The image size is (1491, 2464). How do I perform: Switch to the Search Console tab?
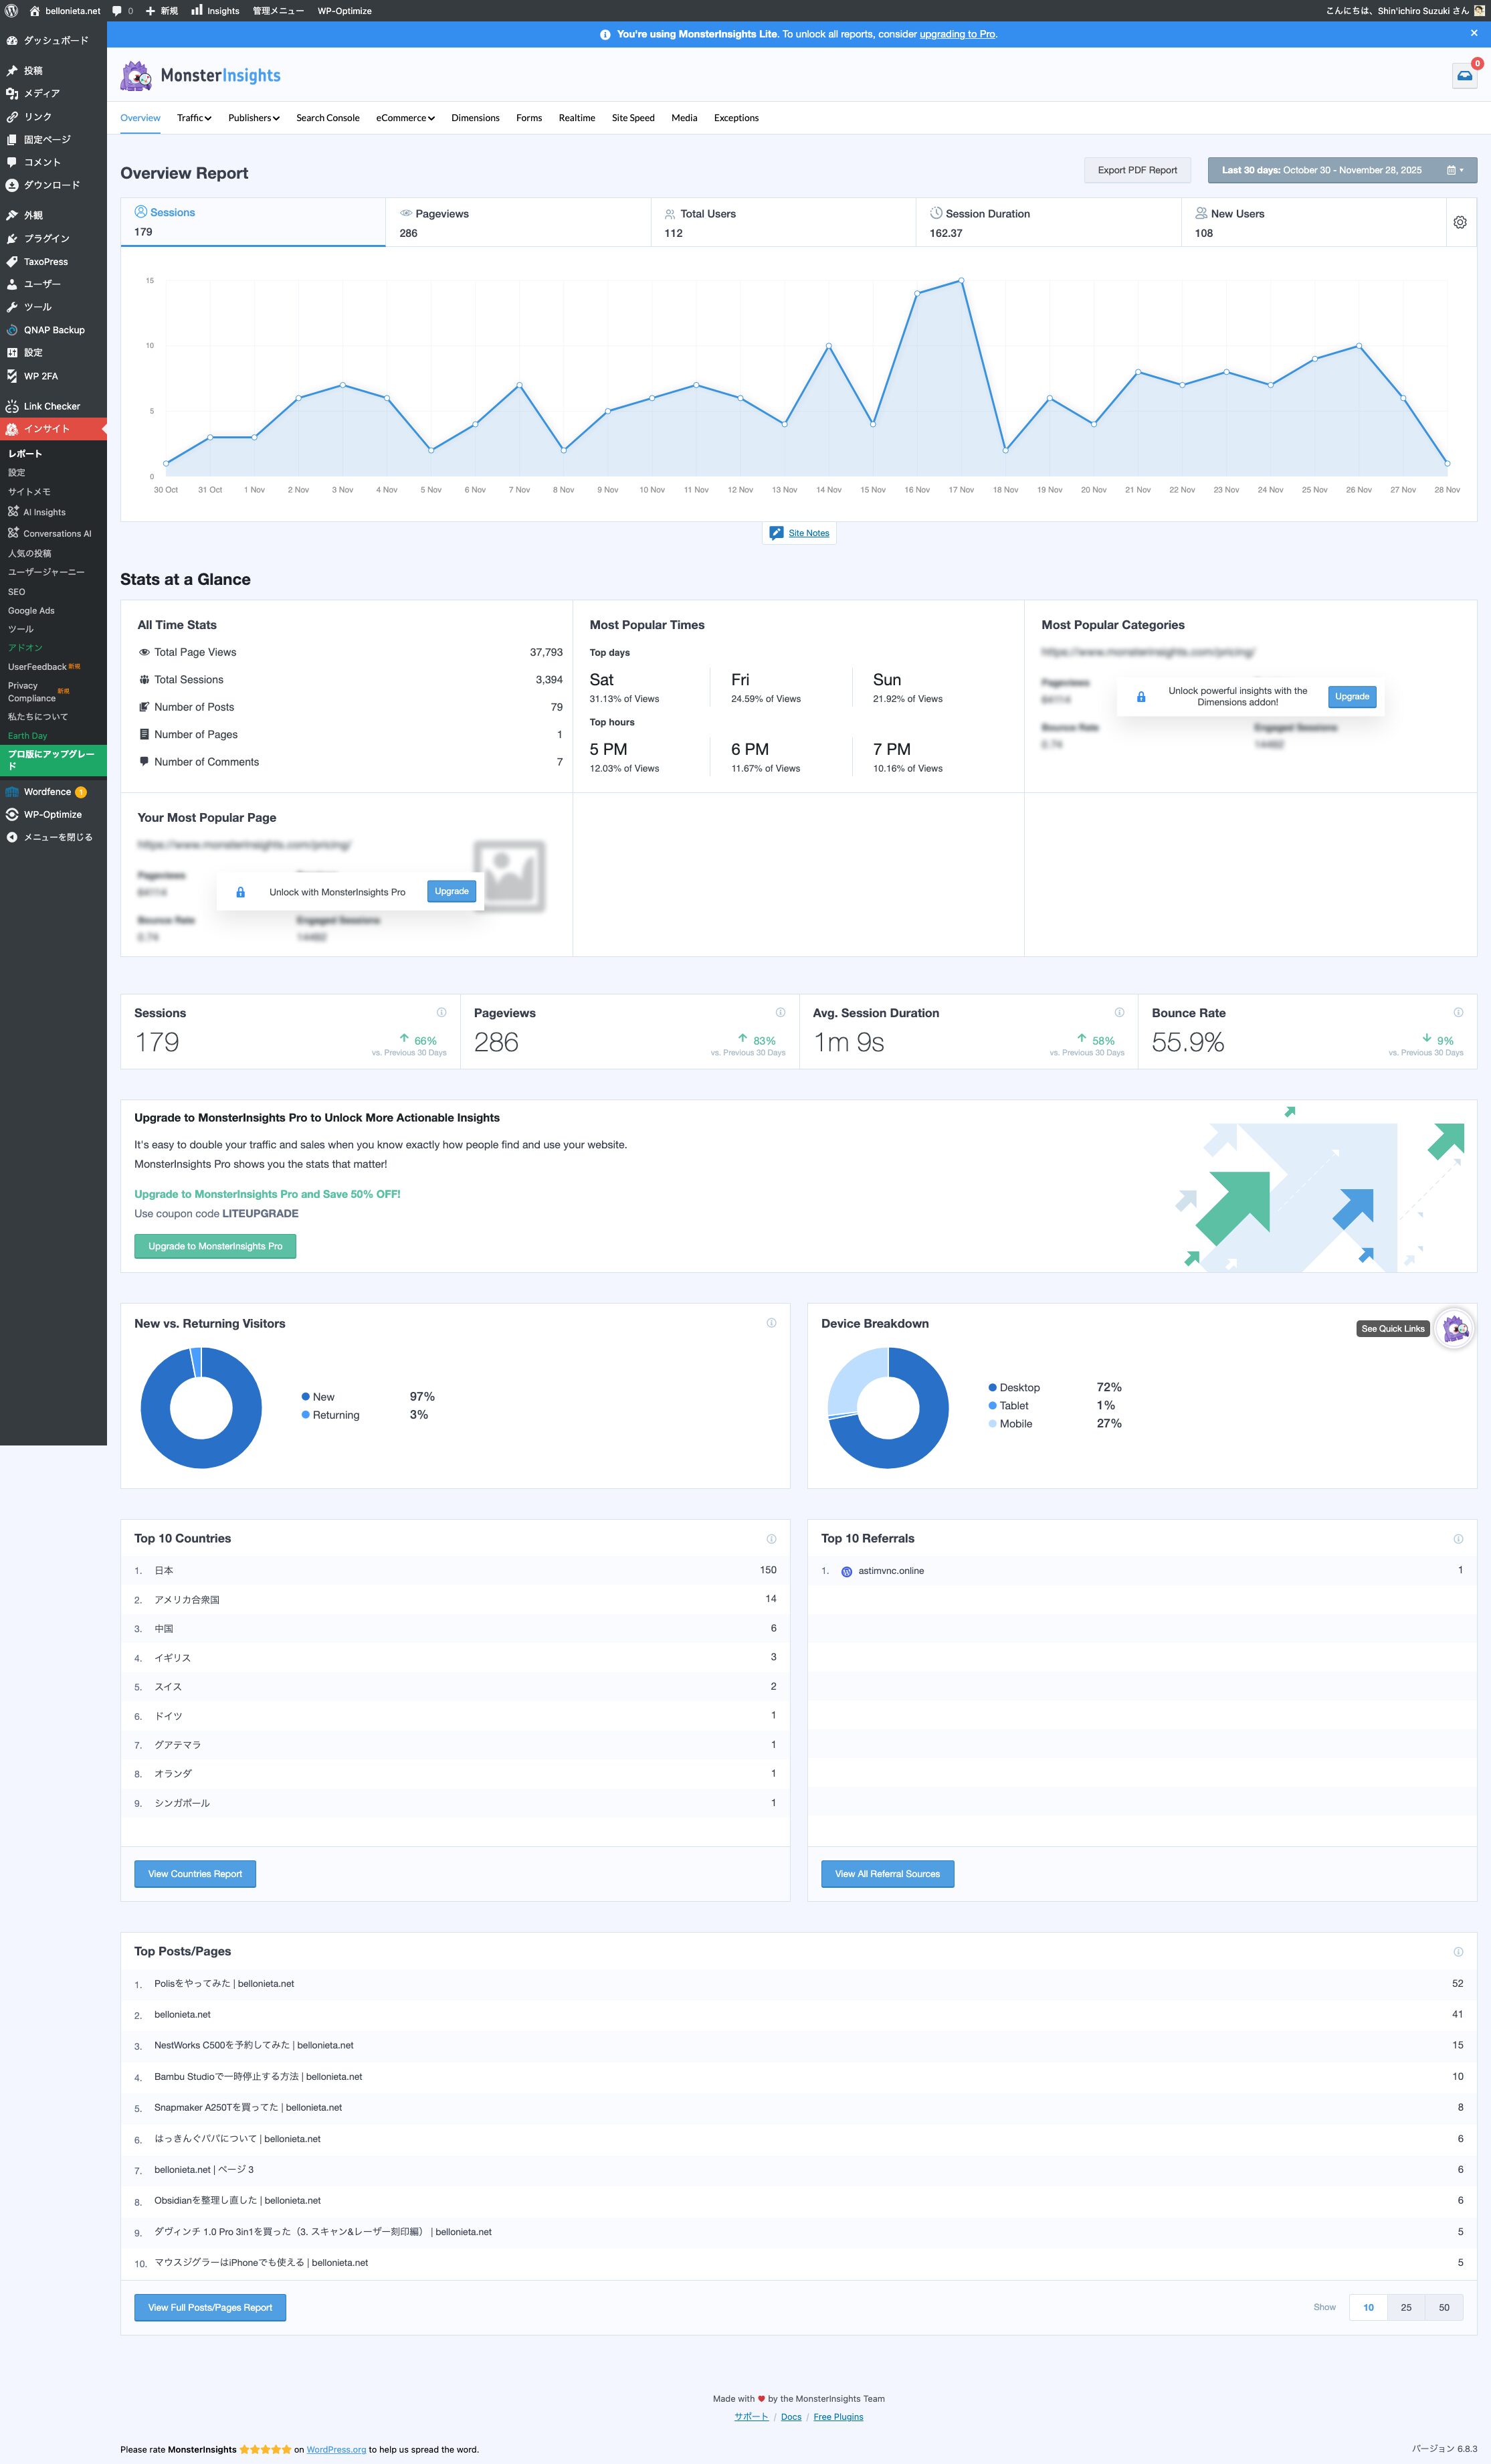click(x=328, y=118)
